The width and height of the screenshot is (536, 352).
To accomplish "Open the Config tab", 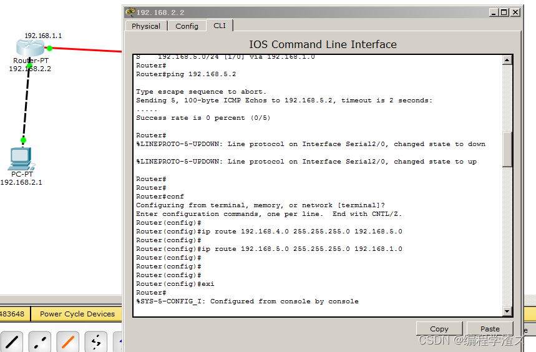I will point(187,26).
